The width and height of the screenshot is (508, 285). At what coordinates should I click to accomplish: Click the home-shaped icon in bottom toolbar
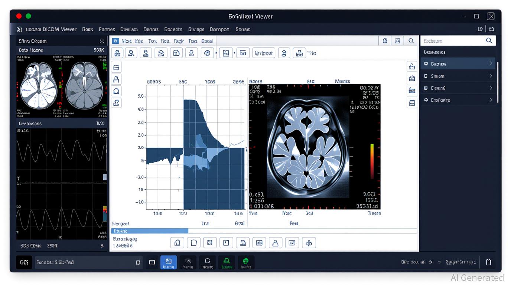coord(178,243)
